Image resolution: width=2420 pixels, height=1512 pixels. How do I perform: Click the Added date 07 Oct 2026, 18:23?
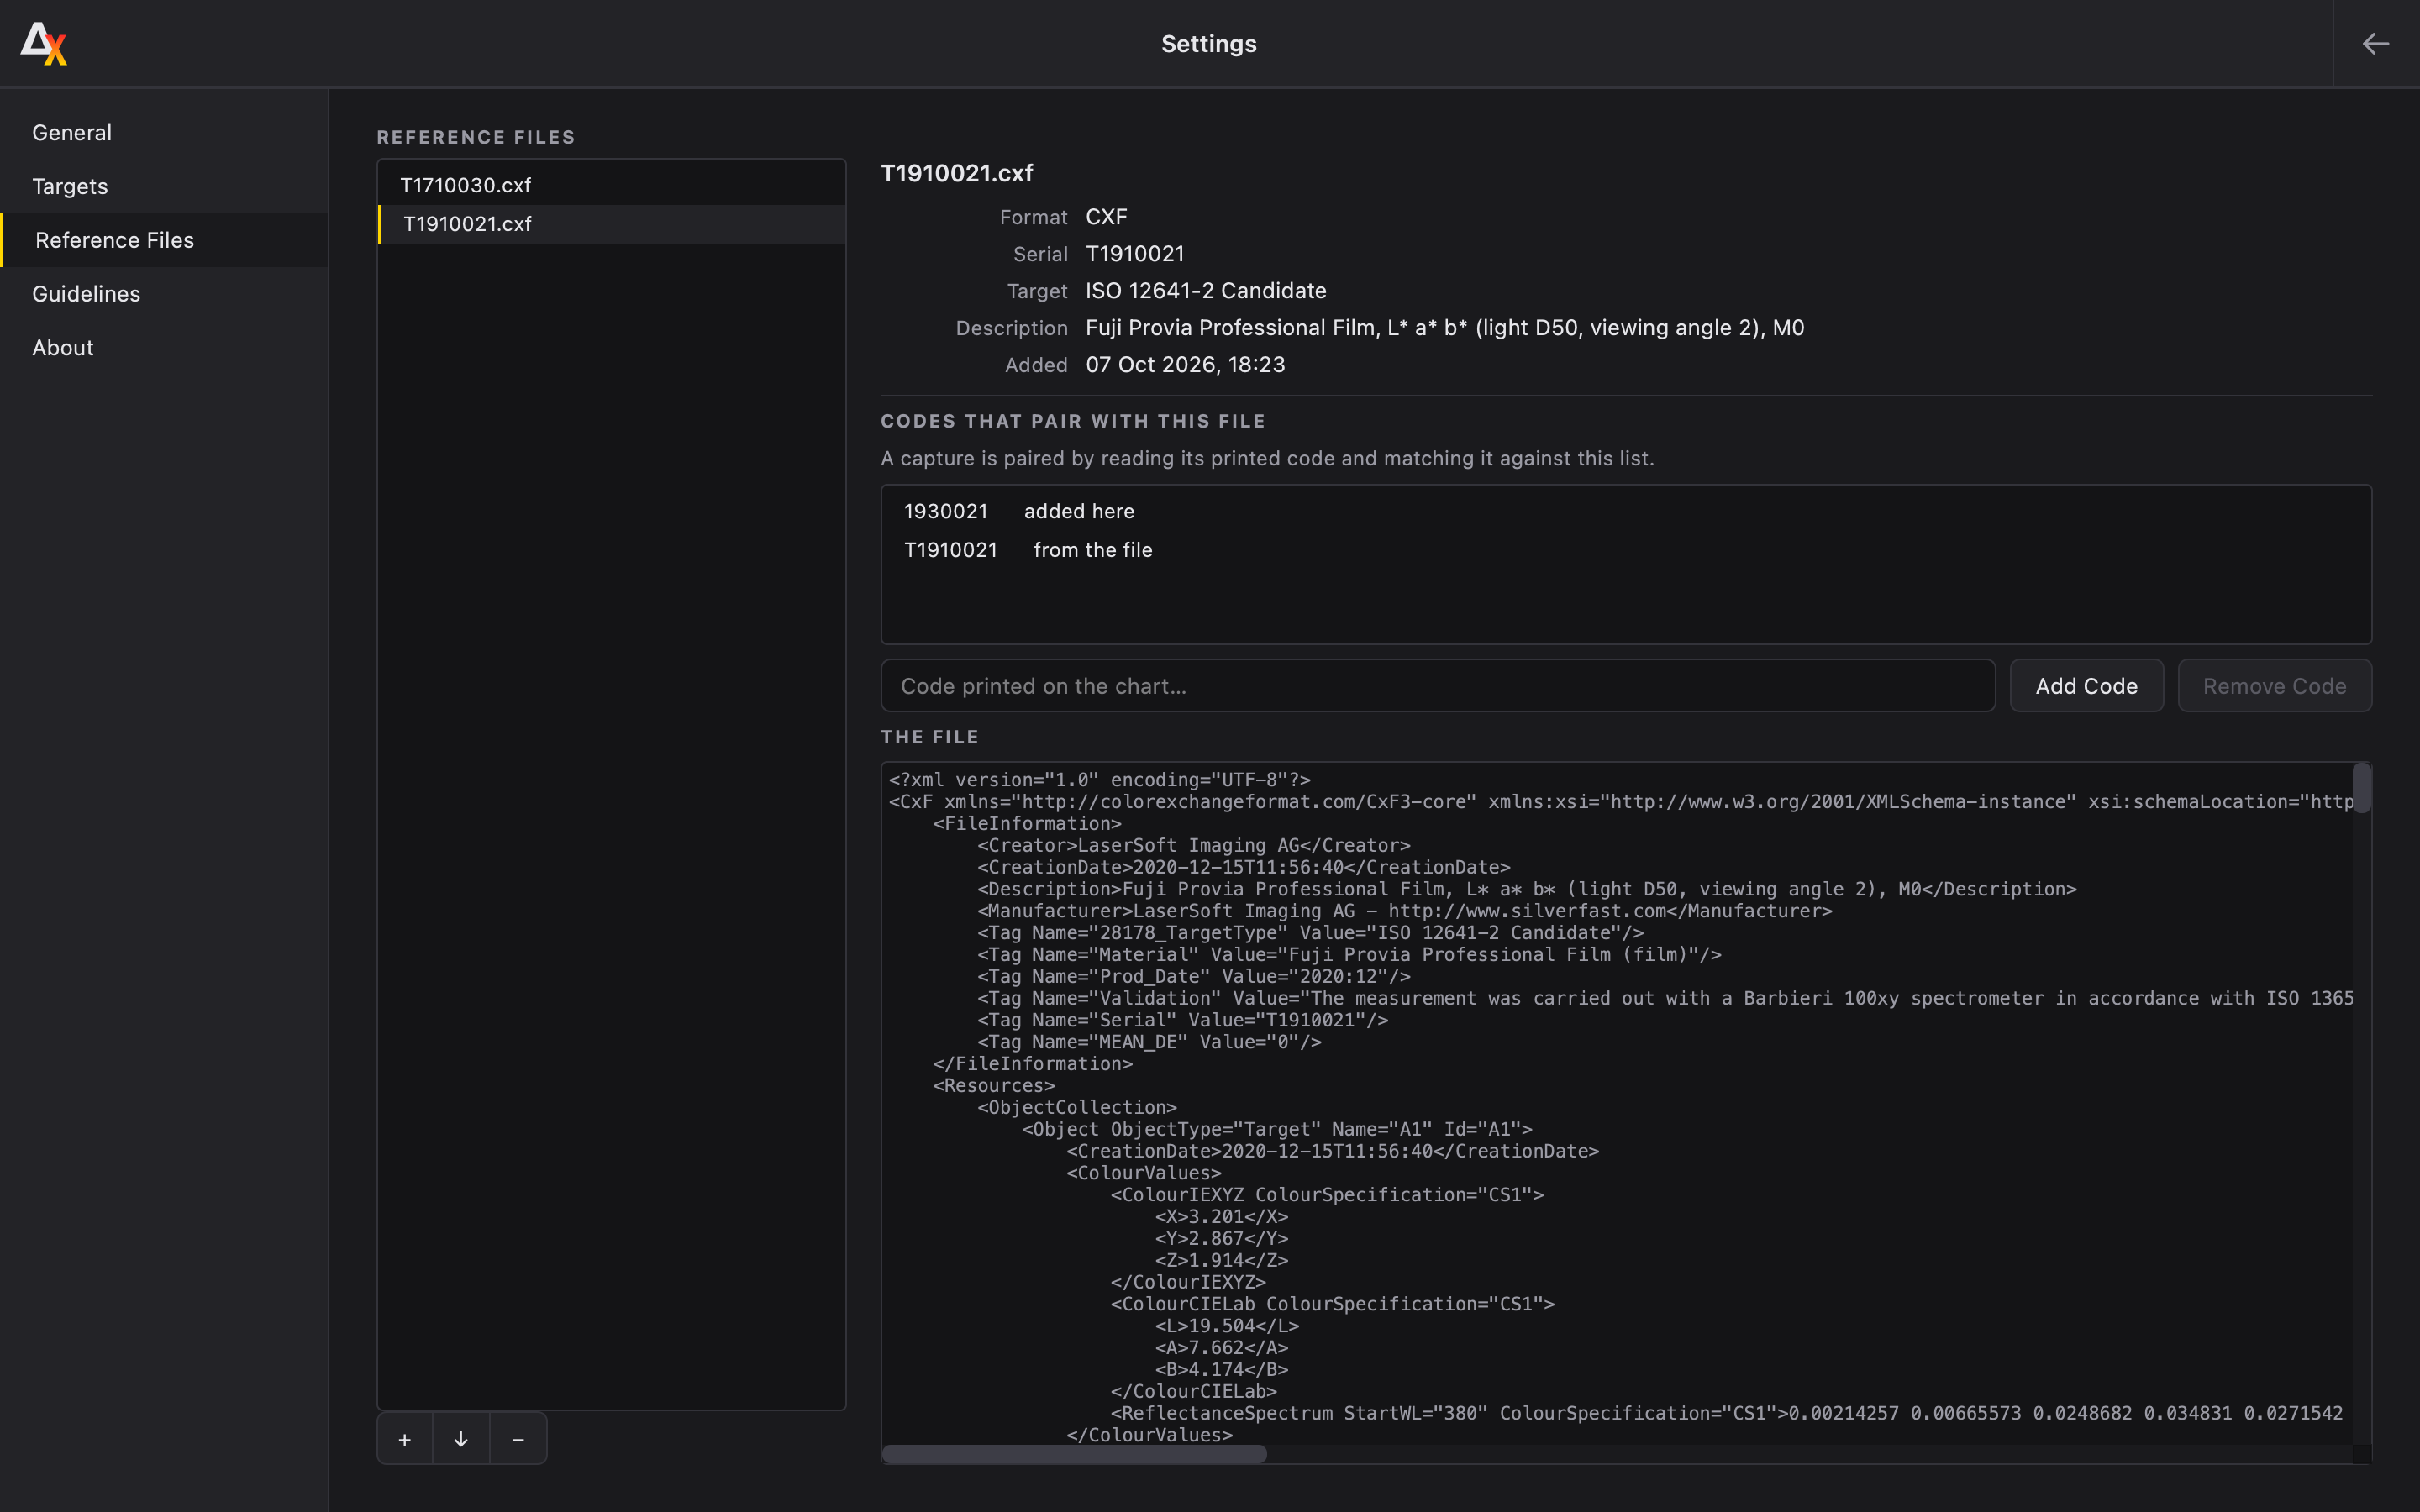click(x=1186, y=365)
